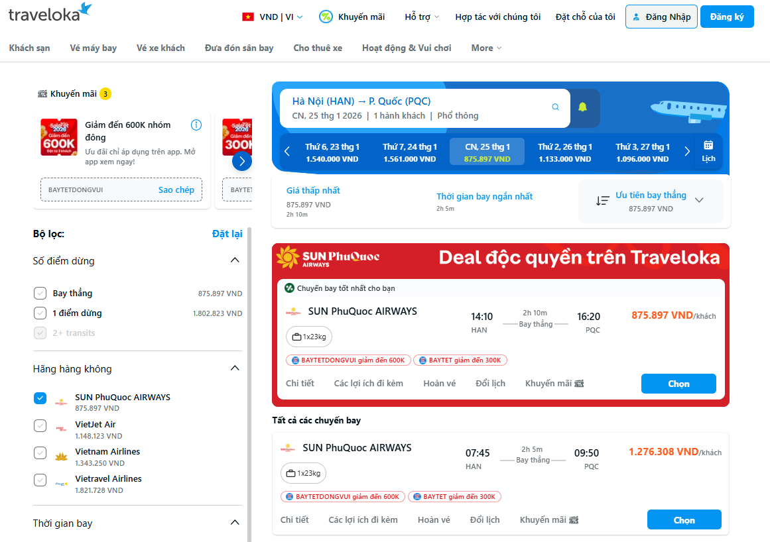Open the Hỗ trợ dropdown

420,17
